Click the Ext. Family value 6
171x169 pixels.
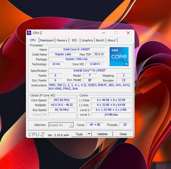[x=55, y=80]
